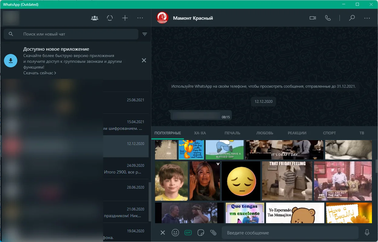The width and height of the screenshot is (378, 242).
Task: Switch to ПОПУЛЯРНЫЕ GIF tab
Action: point(167,133)
